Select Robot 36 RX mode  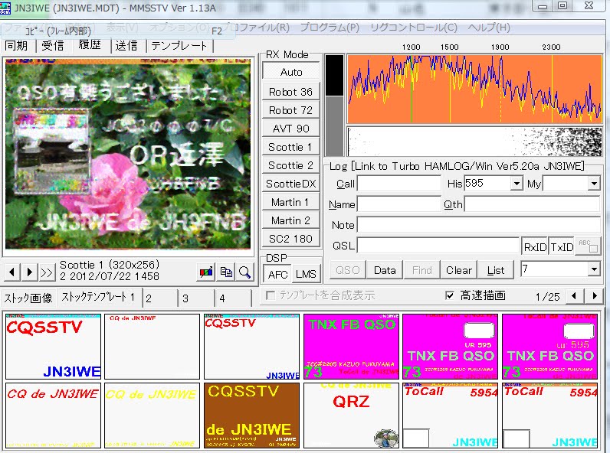pyautogui.click(x=291, y=92)
